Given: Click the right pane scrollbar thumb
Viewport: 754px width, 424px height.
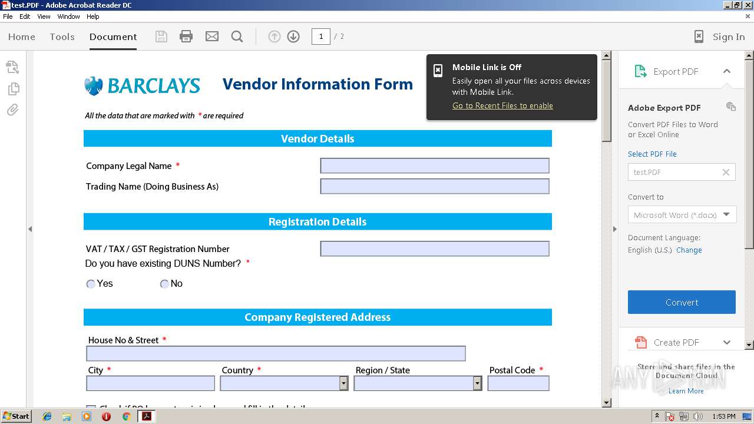Looking at the screenshot, I should 749,153.
